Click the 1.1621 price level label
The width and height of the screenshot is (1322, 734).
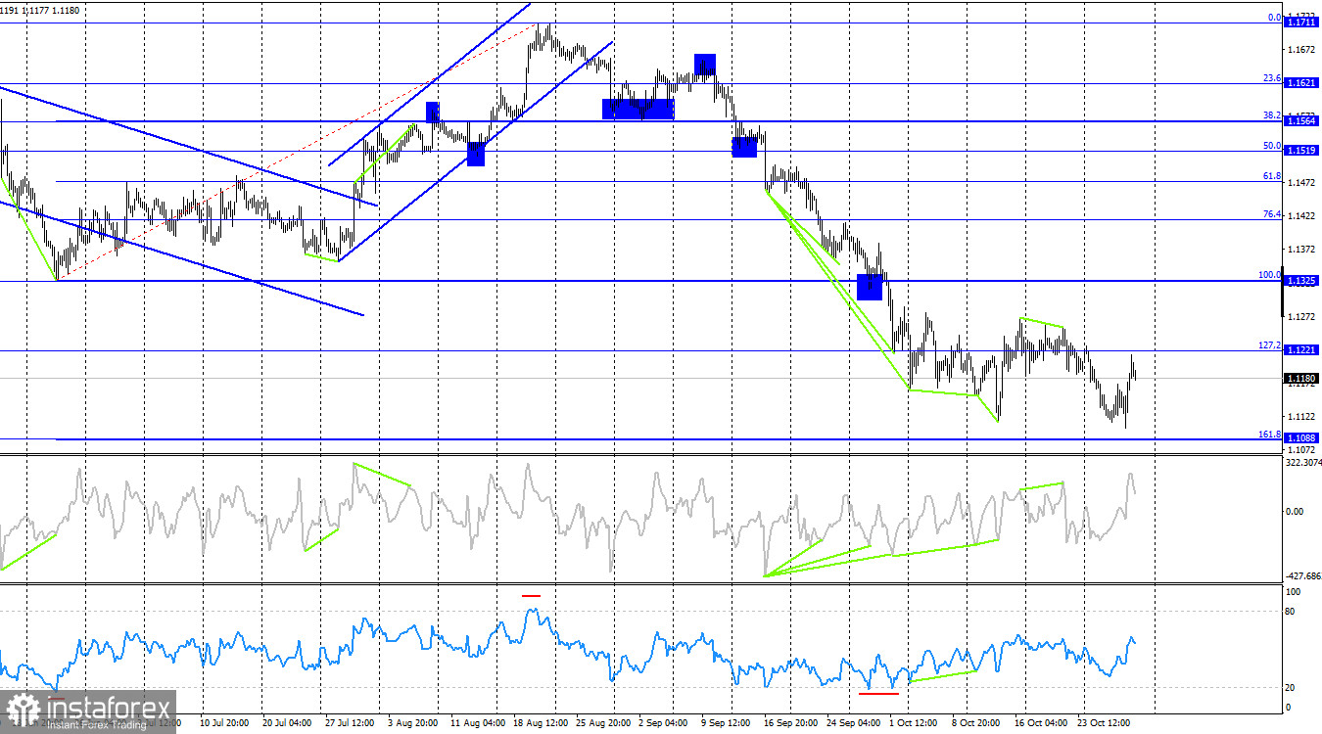(1301, 84)
